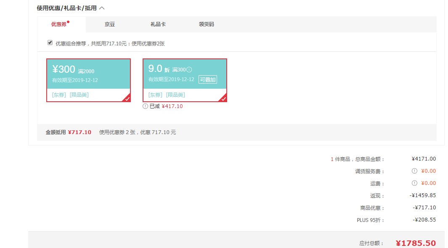The image size is (448, 248).
Task: Deselect the 9.0折 满300 coupon card
Action: point(185,80)
